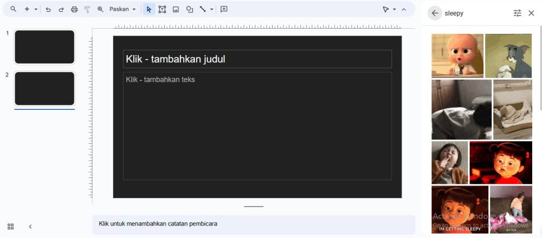Collapse the filmstrip with left chevron
Viewport: 542px width, 238px height.
30,227
